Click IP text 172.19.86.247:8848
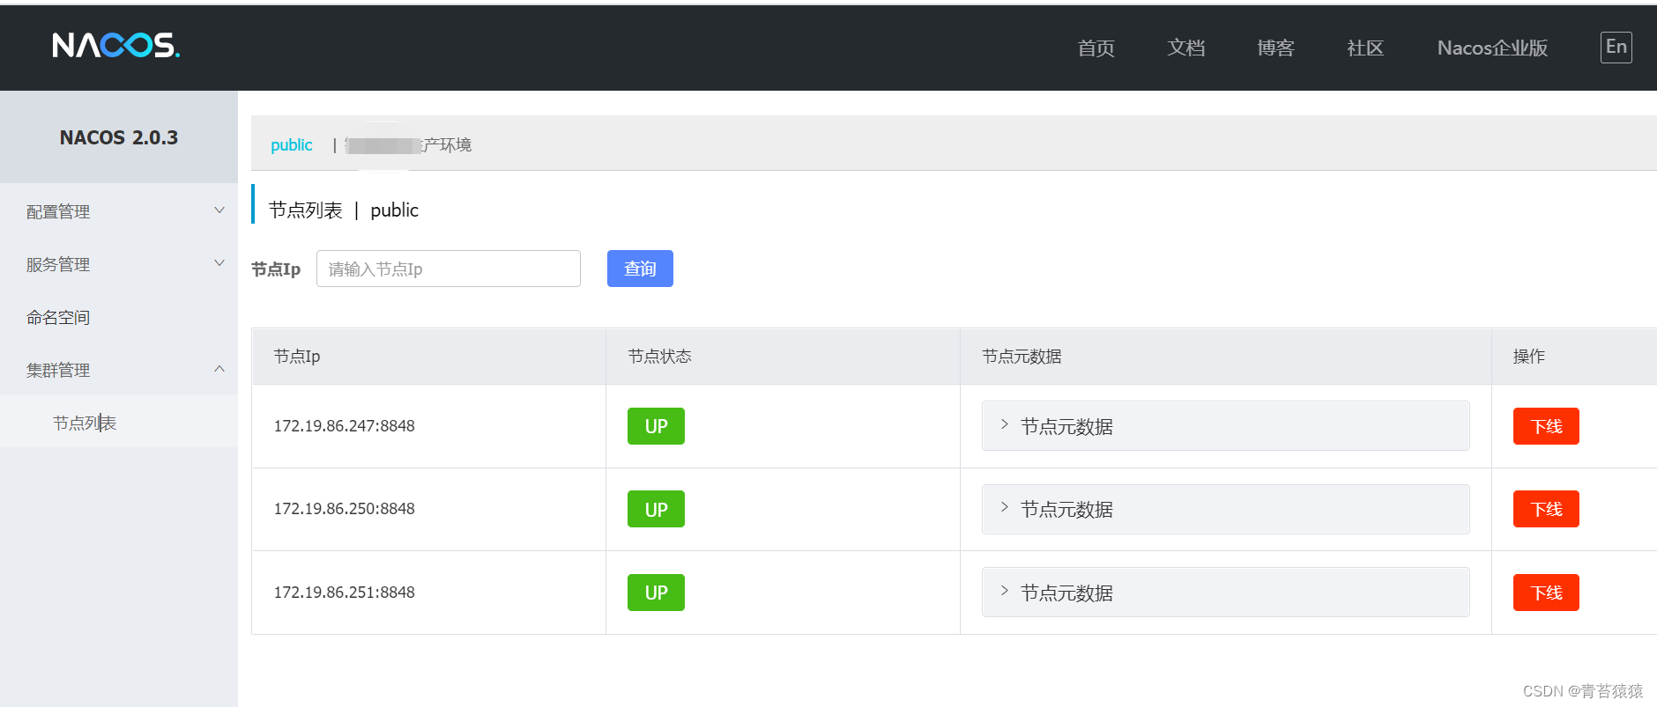The height and width of the screenshot is (707, 1657). (x=344, y=426)
